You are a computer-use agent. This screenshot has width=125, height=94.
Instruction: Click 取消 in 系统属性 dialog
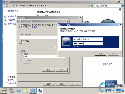pos(62,84)
